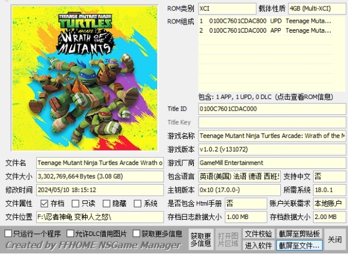Click the 进入软件 button

pyautogui.click(x=259, y=245)
